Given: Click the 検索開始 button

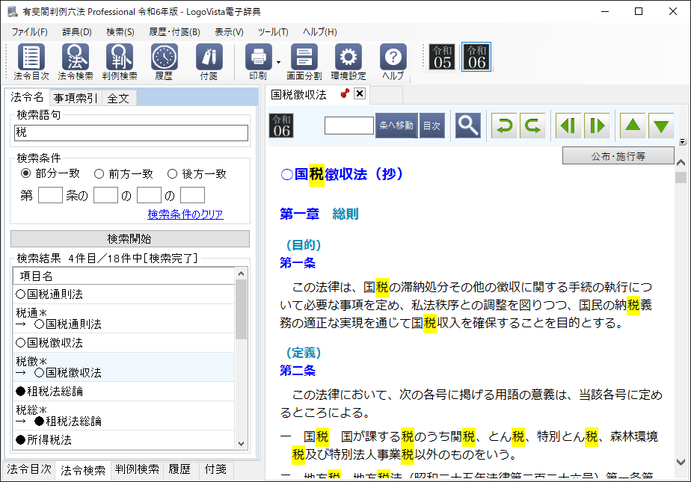Looking at the screenshot, I should point(130,239).
